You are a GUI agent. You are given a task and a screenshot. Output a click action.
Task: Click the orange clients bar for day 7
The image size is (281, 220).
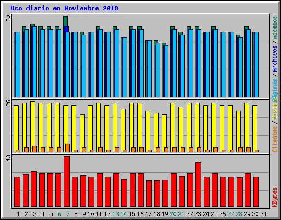click(68, 148)
